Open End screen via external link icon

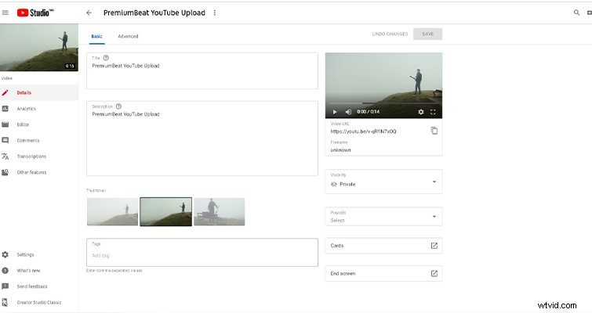pyautogui.click(x=434, y=273)
